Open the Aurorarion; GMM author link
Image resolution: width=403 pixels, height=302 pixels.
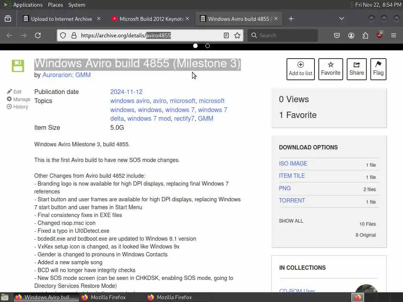(x=67, y=75)
